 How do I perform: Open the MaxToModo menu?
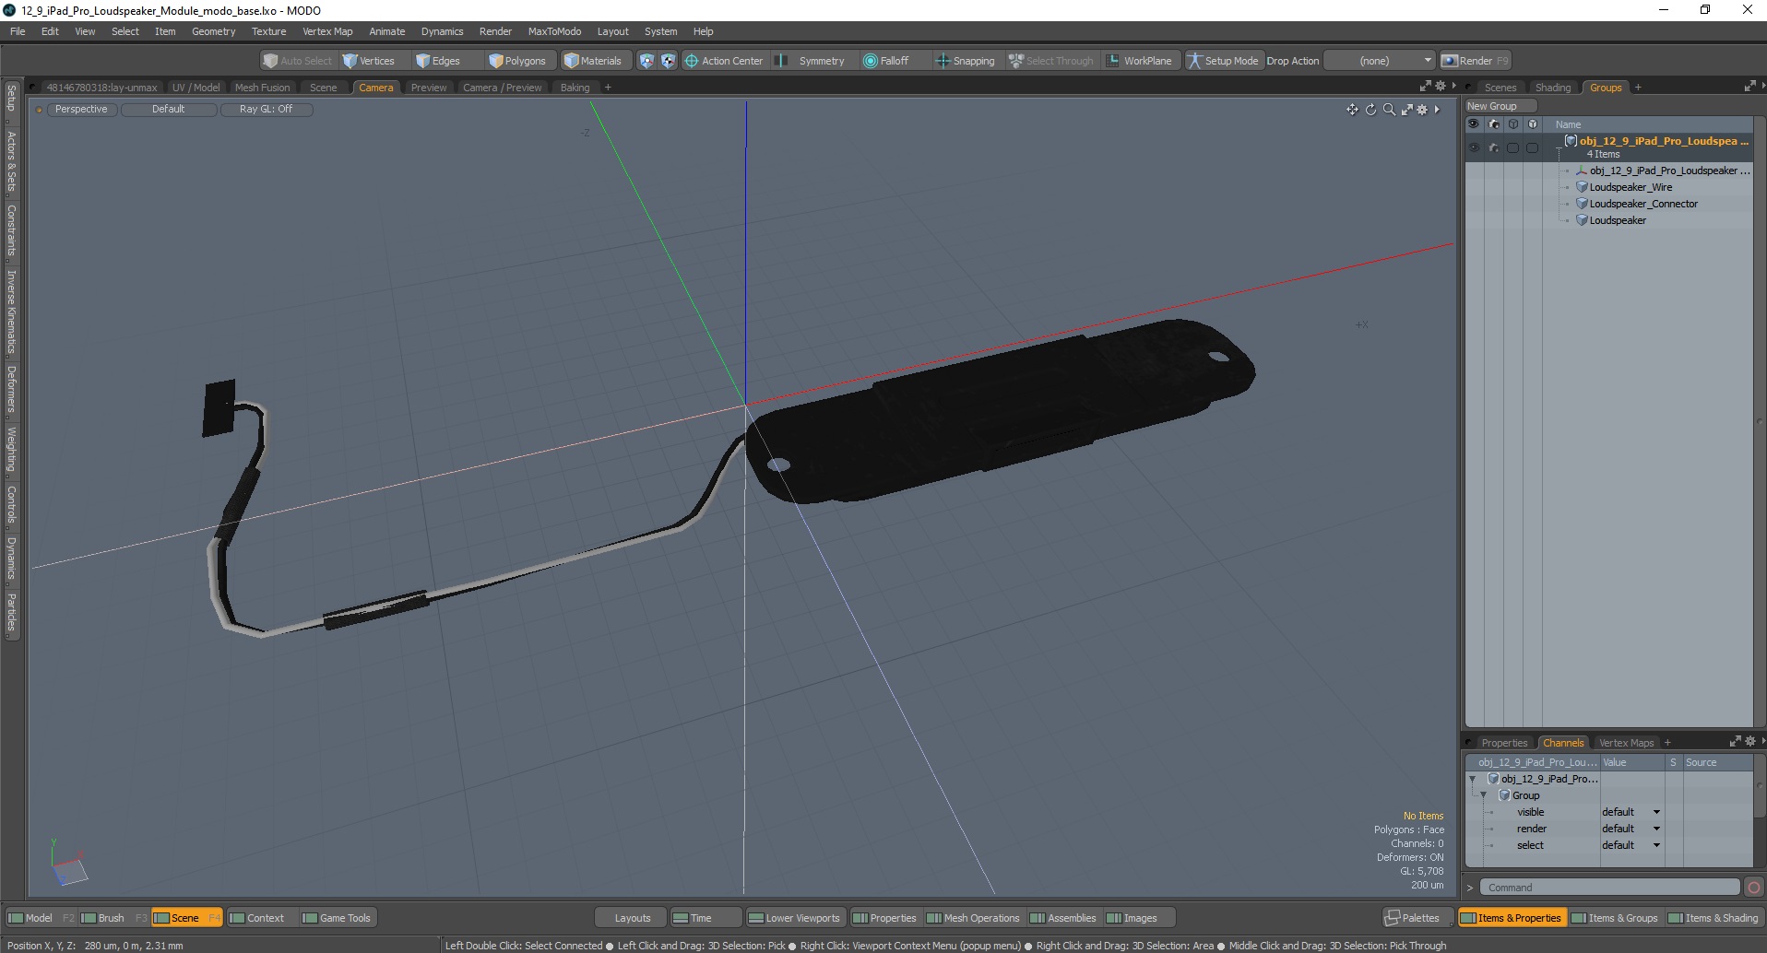(x=554, y=31)
